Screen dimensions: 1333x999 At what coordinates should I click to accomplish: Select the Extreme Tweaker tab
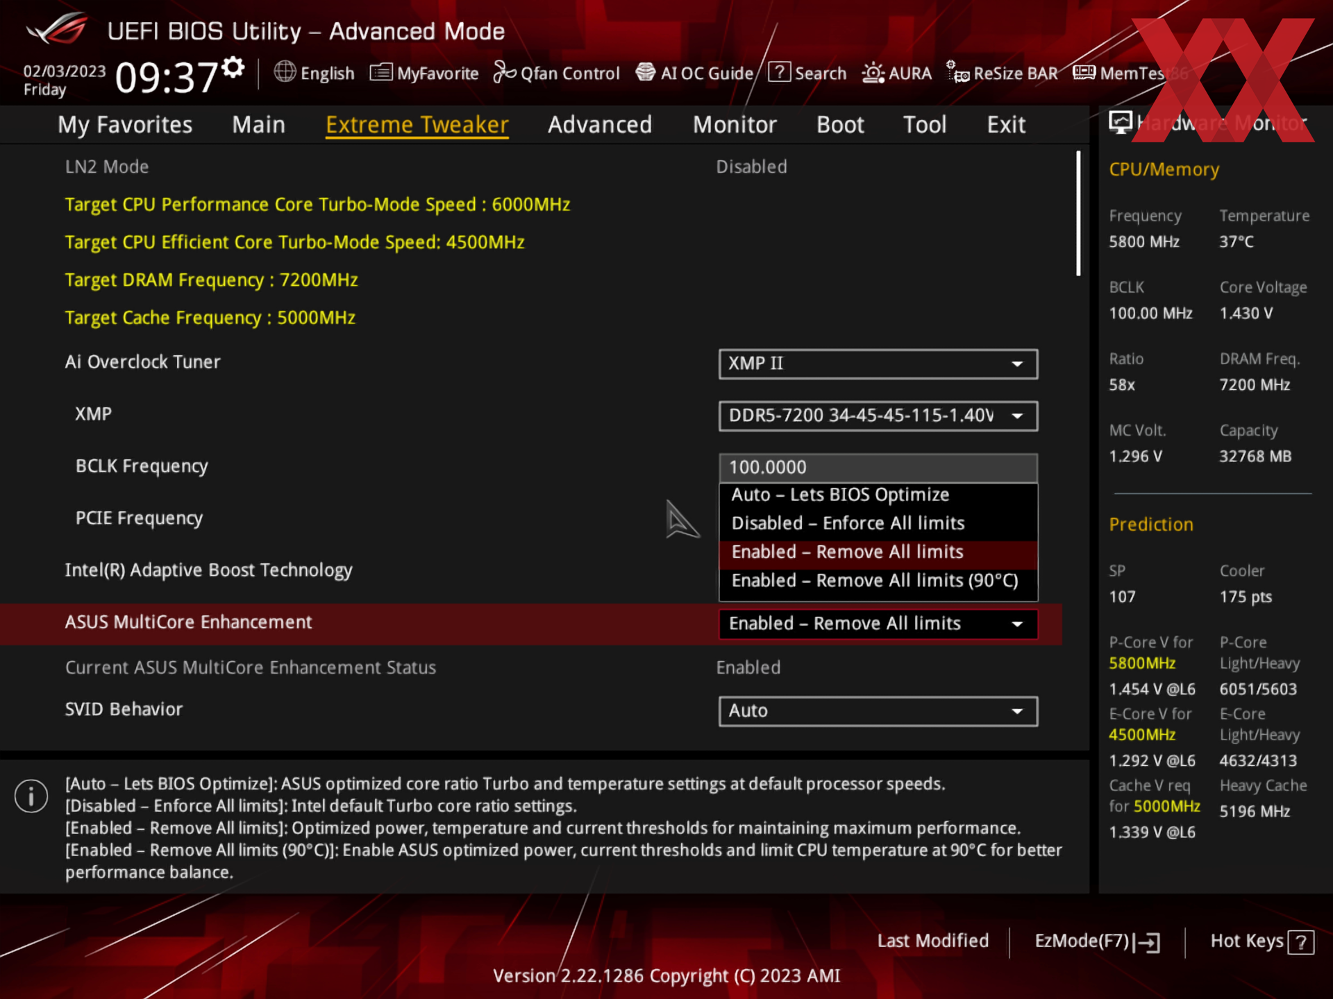pyautogui.click(x=417, y=125)
